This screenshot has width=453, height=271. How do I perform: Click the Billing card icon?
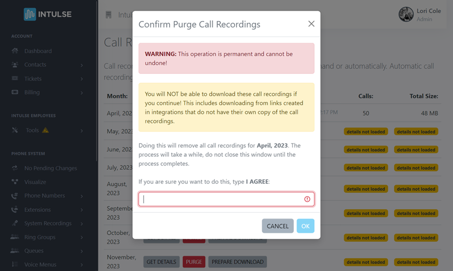point(15,92)
